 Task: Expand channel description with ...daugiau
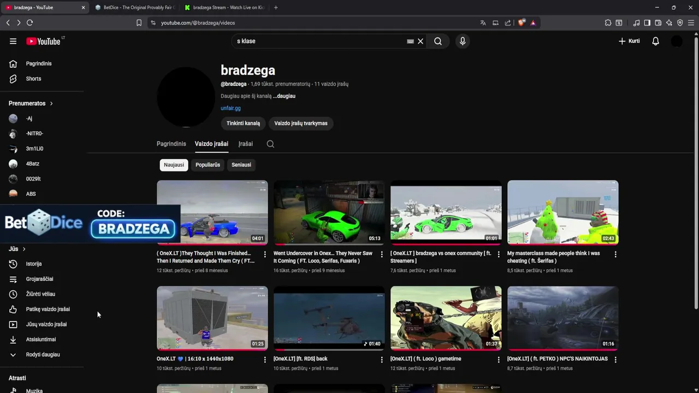click(284, 96)
